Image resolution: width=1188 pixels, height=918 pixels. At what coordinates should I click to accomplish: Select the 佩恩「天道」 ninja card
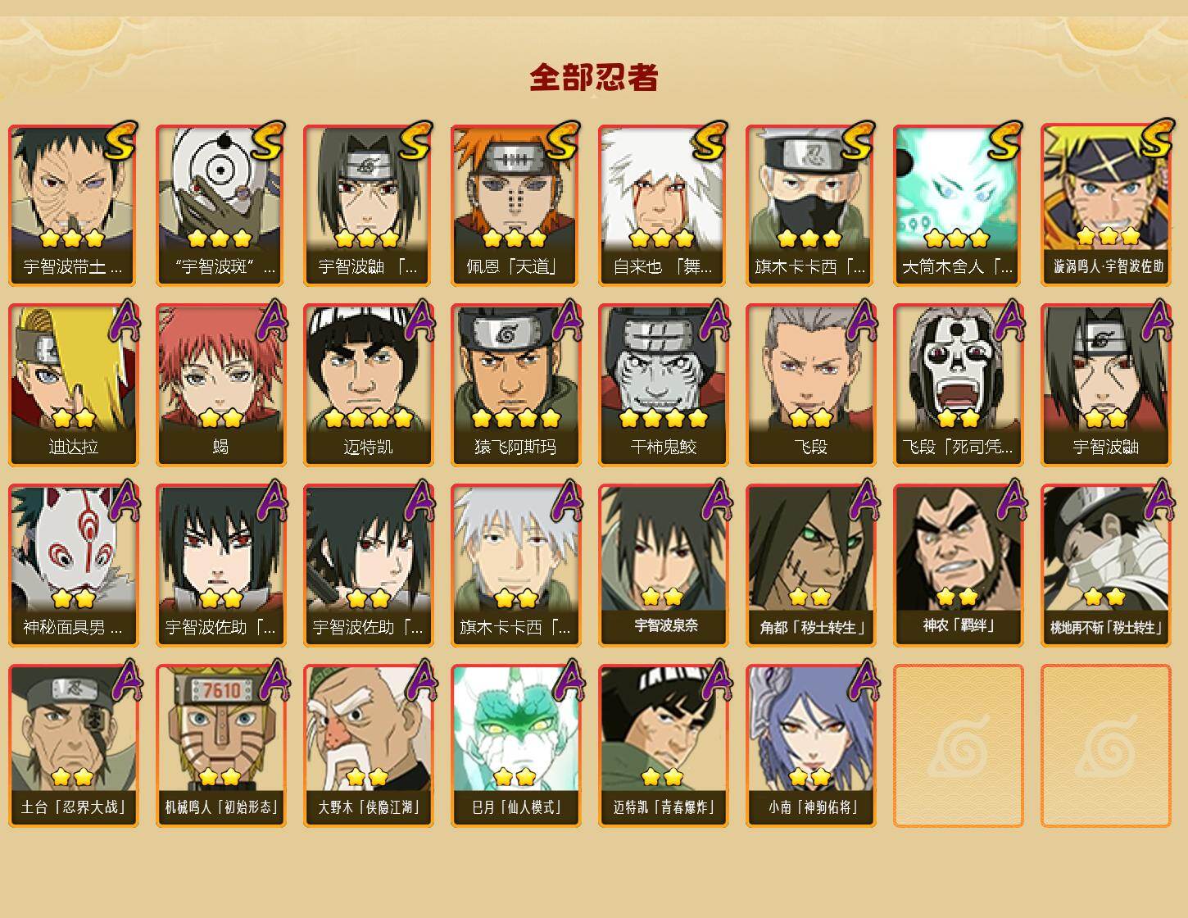point(515,205)
